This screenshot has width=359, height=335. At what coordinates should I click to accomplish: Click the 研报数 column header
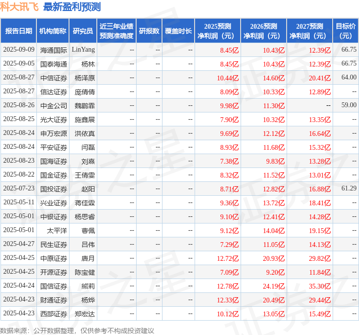tap(149, 31)
